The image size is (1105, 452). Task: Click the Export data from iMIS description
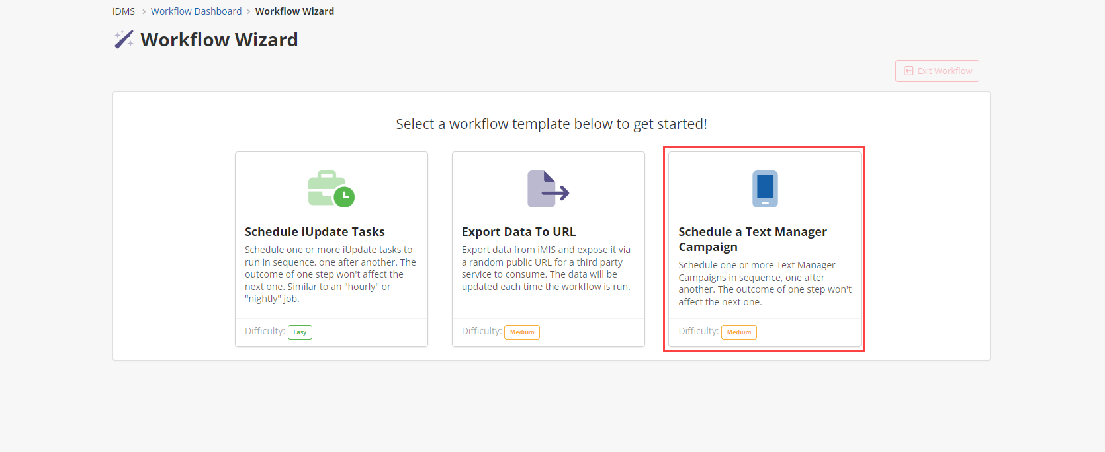click(x=546, y=268)
